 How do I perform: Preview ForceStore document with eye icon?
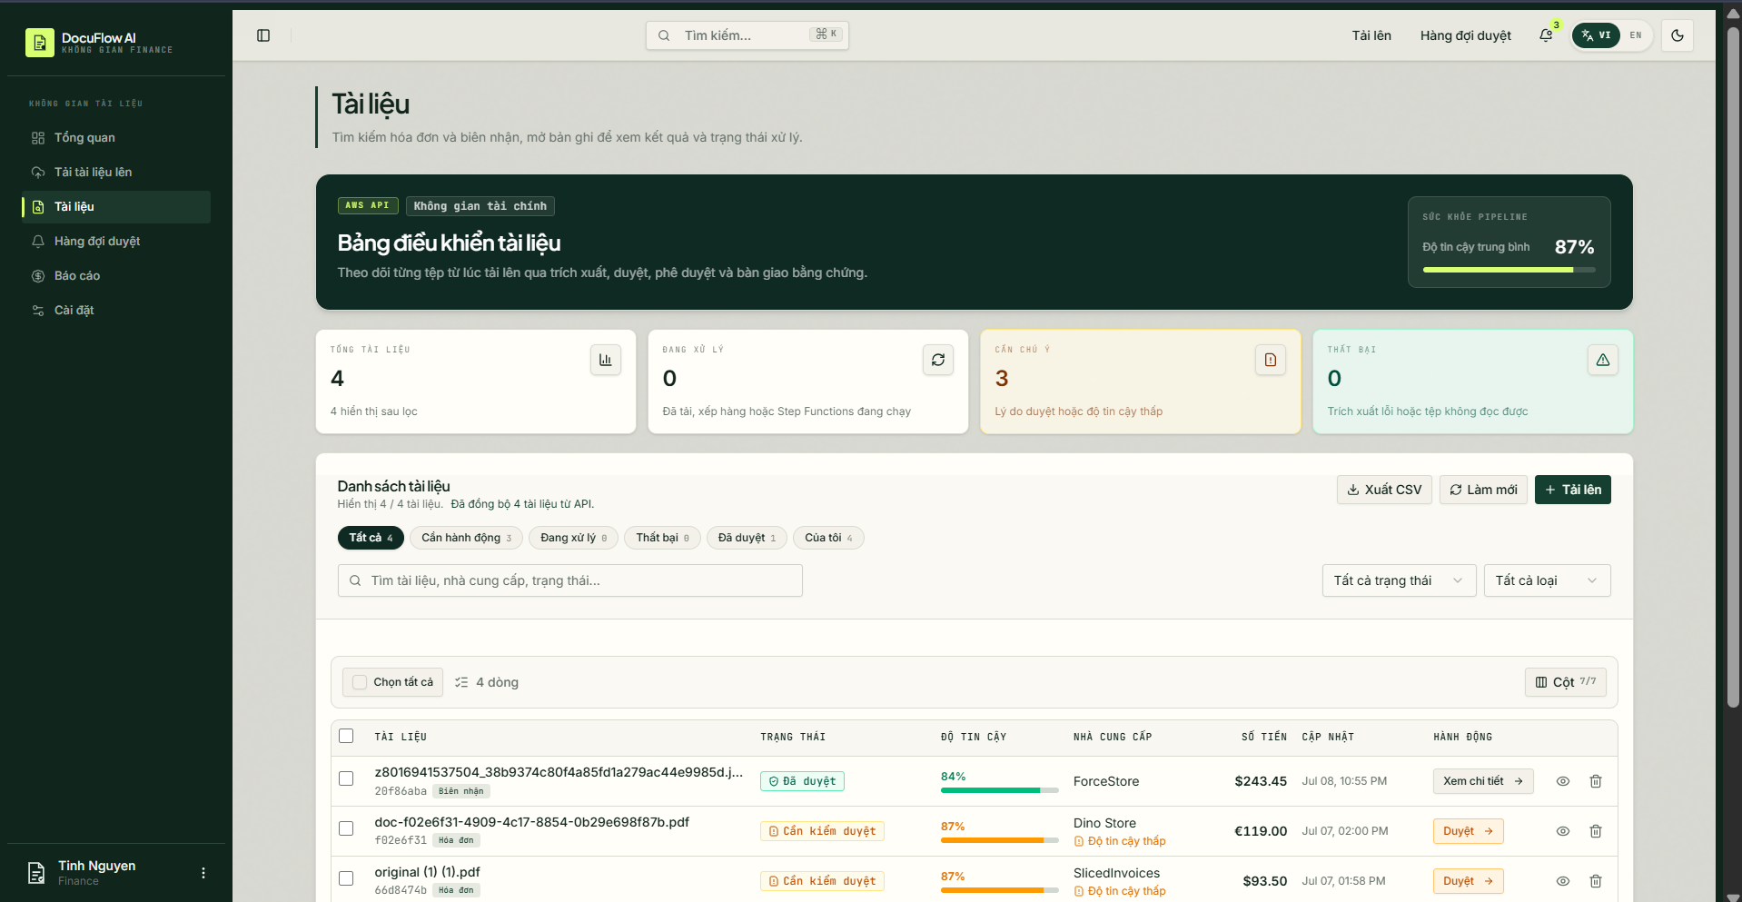pyautogui.click(x=1563, y=781)
